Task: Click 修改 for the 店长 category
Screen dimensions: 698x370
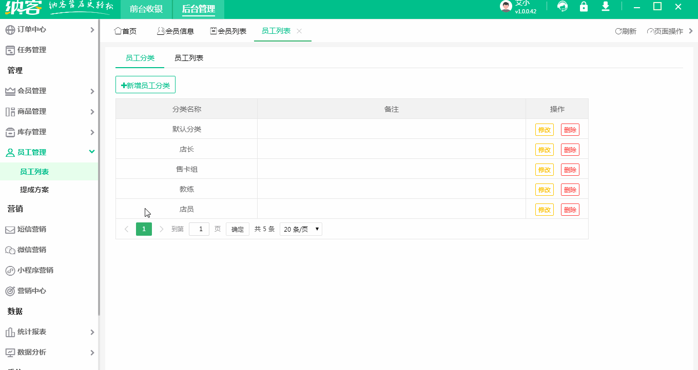Action: coord(544,149)
